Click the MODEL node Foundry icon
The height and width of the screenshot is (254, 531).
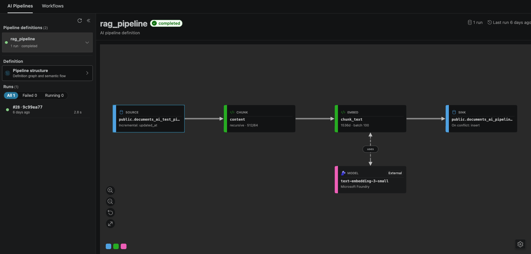pyautogui.click(x=343, y=173)
